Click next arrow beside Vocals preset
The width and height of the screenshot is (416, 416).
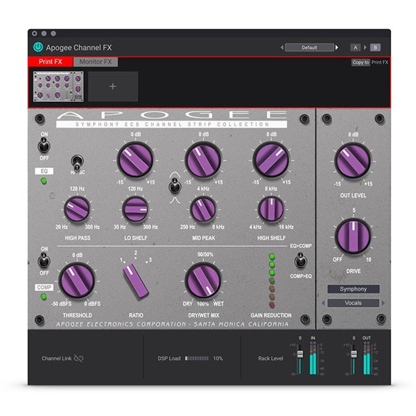(383, 303)
